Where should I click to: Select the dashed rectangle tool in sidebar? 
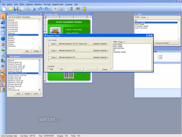point(3,33)
